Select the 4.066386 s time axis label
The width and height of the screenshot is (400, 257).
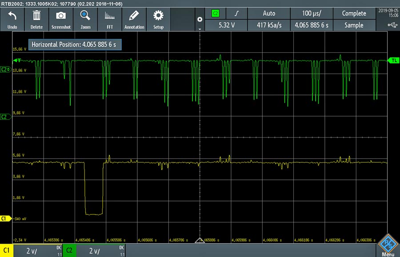pyautogui.click(x=366, y=240)
